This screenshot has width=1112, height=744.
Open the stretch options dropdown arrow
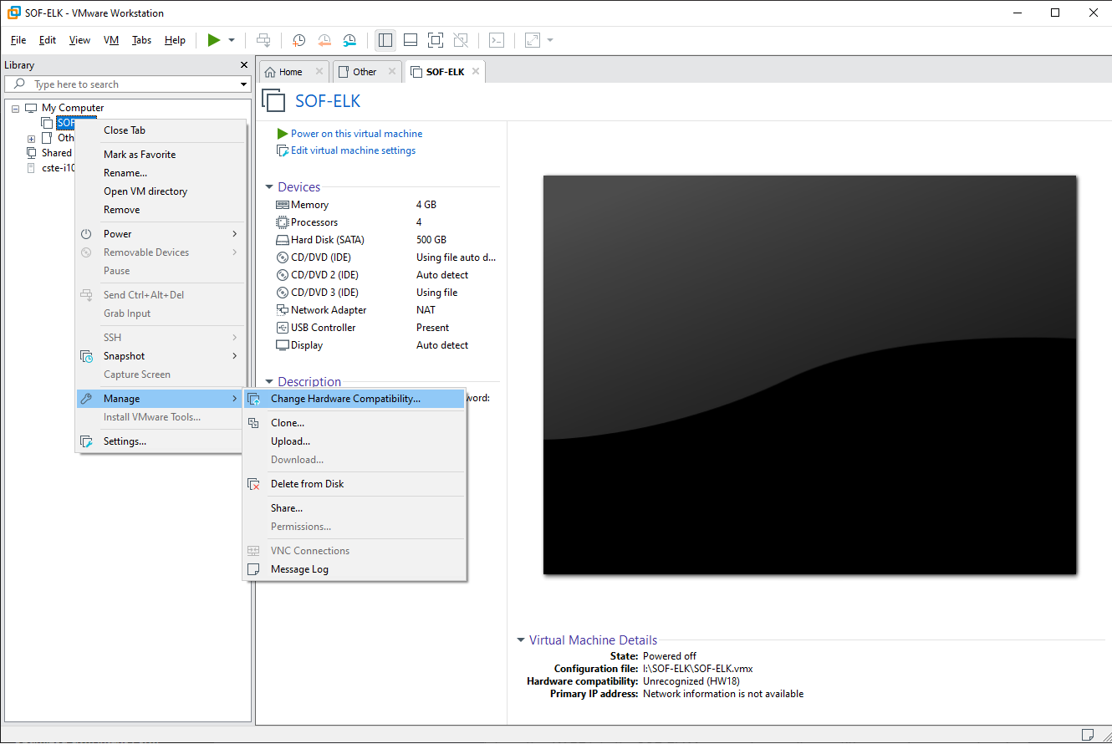(550, 40)
